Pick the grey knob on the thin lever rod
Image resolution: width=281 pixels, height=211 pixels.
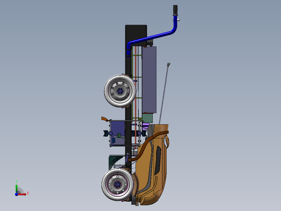(x=168, y=65)
